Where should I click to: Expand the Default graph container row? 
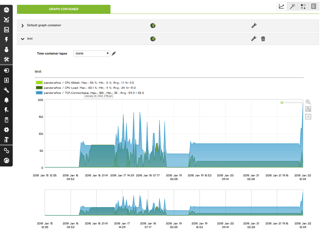(x=22, y=25)
